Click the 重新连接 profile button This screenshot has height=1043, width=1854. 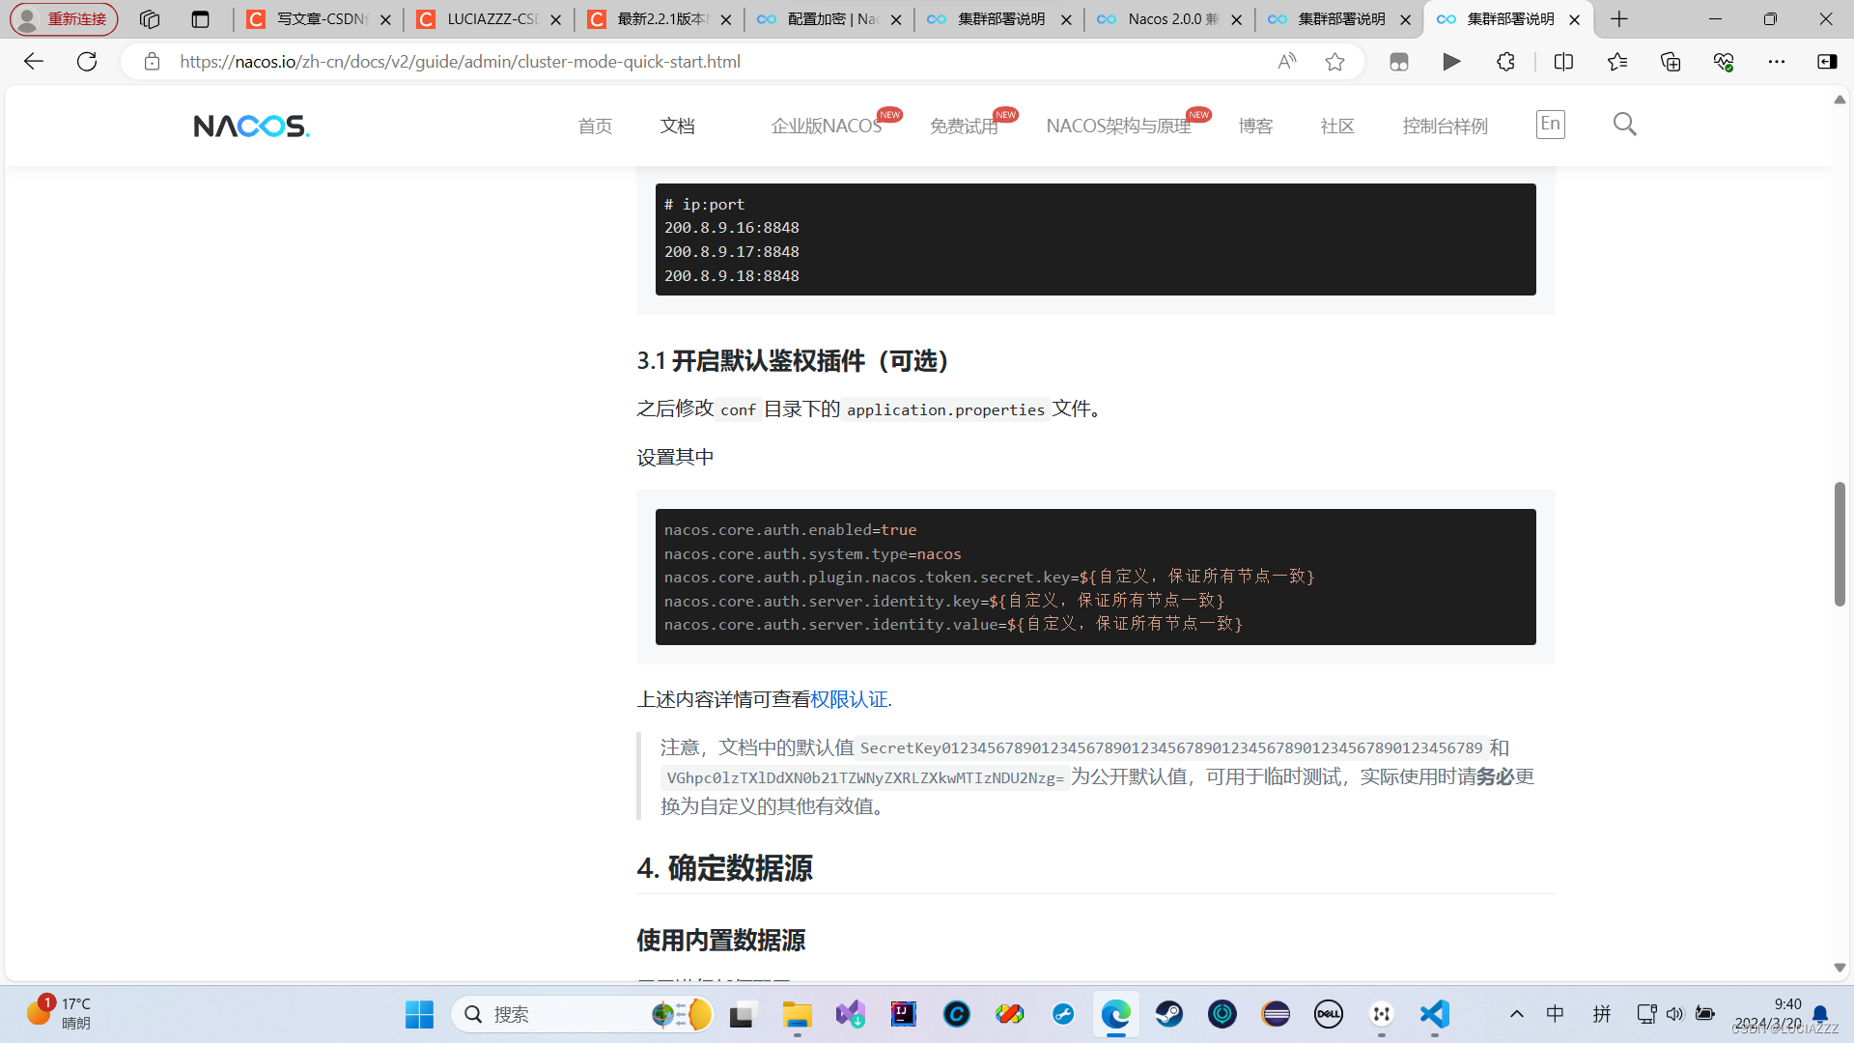tap(65, 19)
